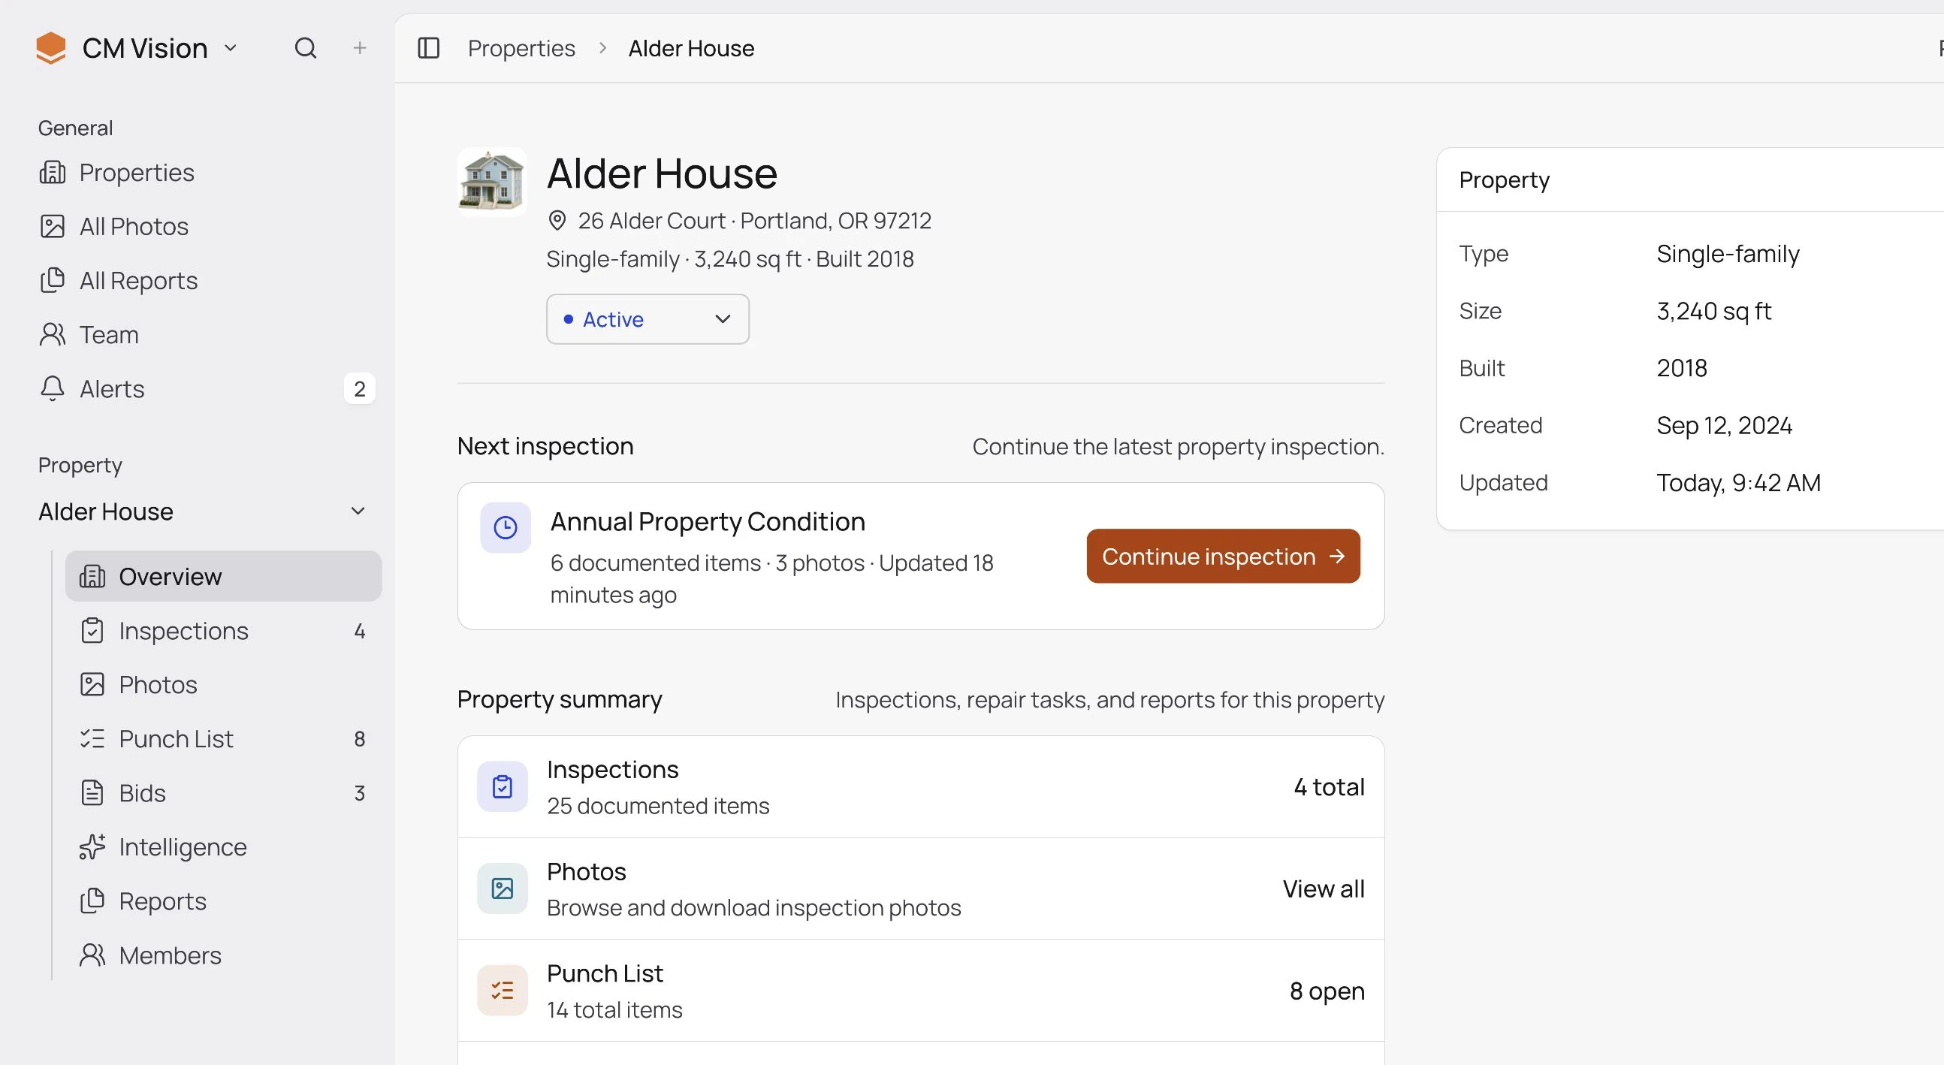Click the Continue inspection button

click(1224, 557)
